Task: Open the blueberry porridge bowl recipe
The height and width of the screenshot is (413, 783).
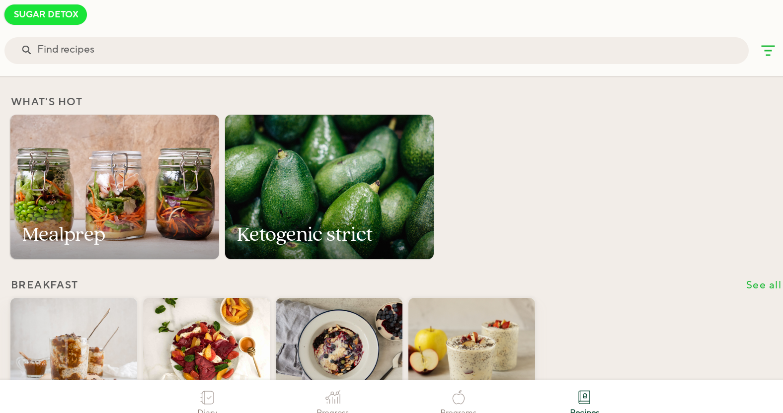Action: coord(339,339)
